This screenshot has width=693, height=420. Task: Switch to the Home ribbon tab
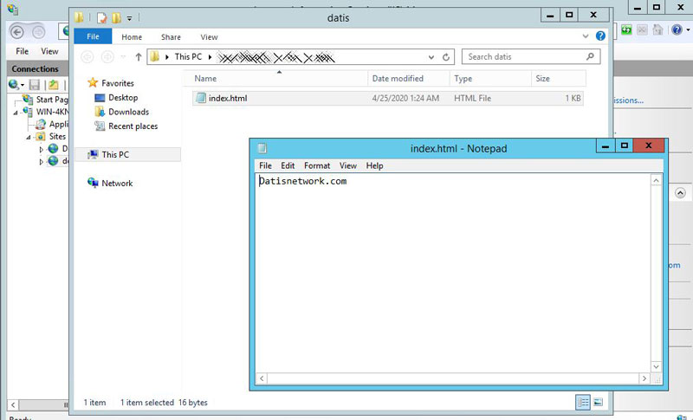click(132, 37)
